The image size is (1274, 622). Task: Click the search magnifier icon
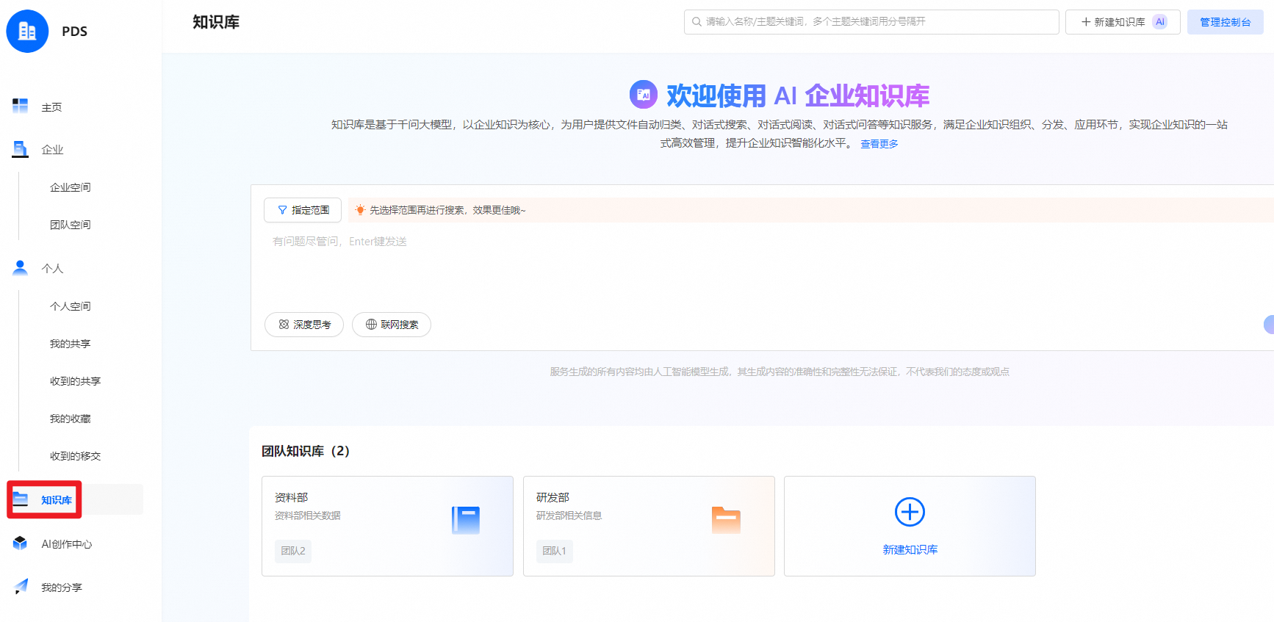[x=697, y=22]
